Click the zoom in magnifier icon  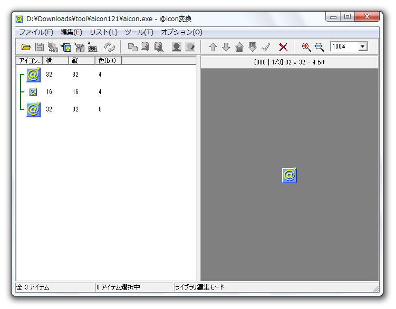pos(306,47)
